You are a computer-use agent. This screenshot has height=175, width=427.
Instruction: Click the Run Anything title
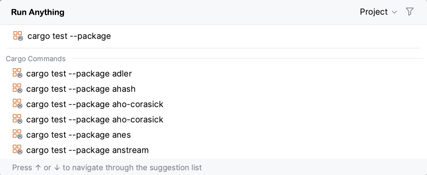(38, 12)
